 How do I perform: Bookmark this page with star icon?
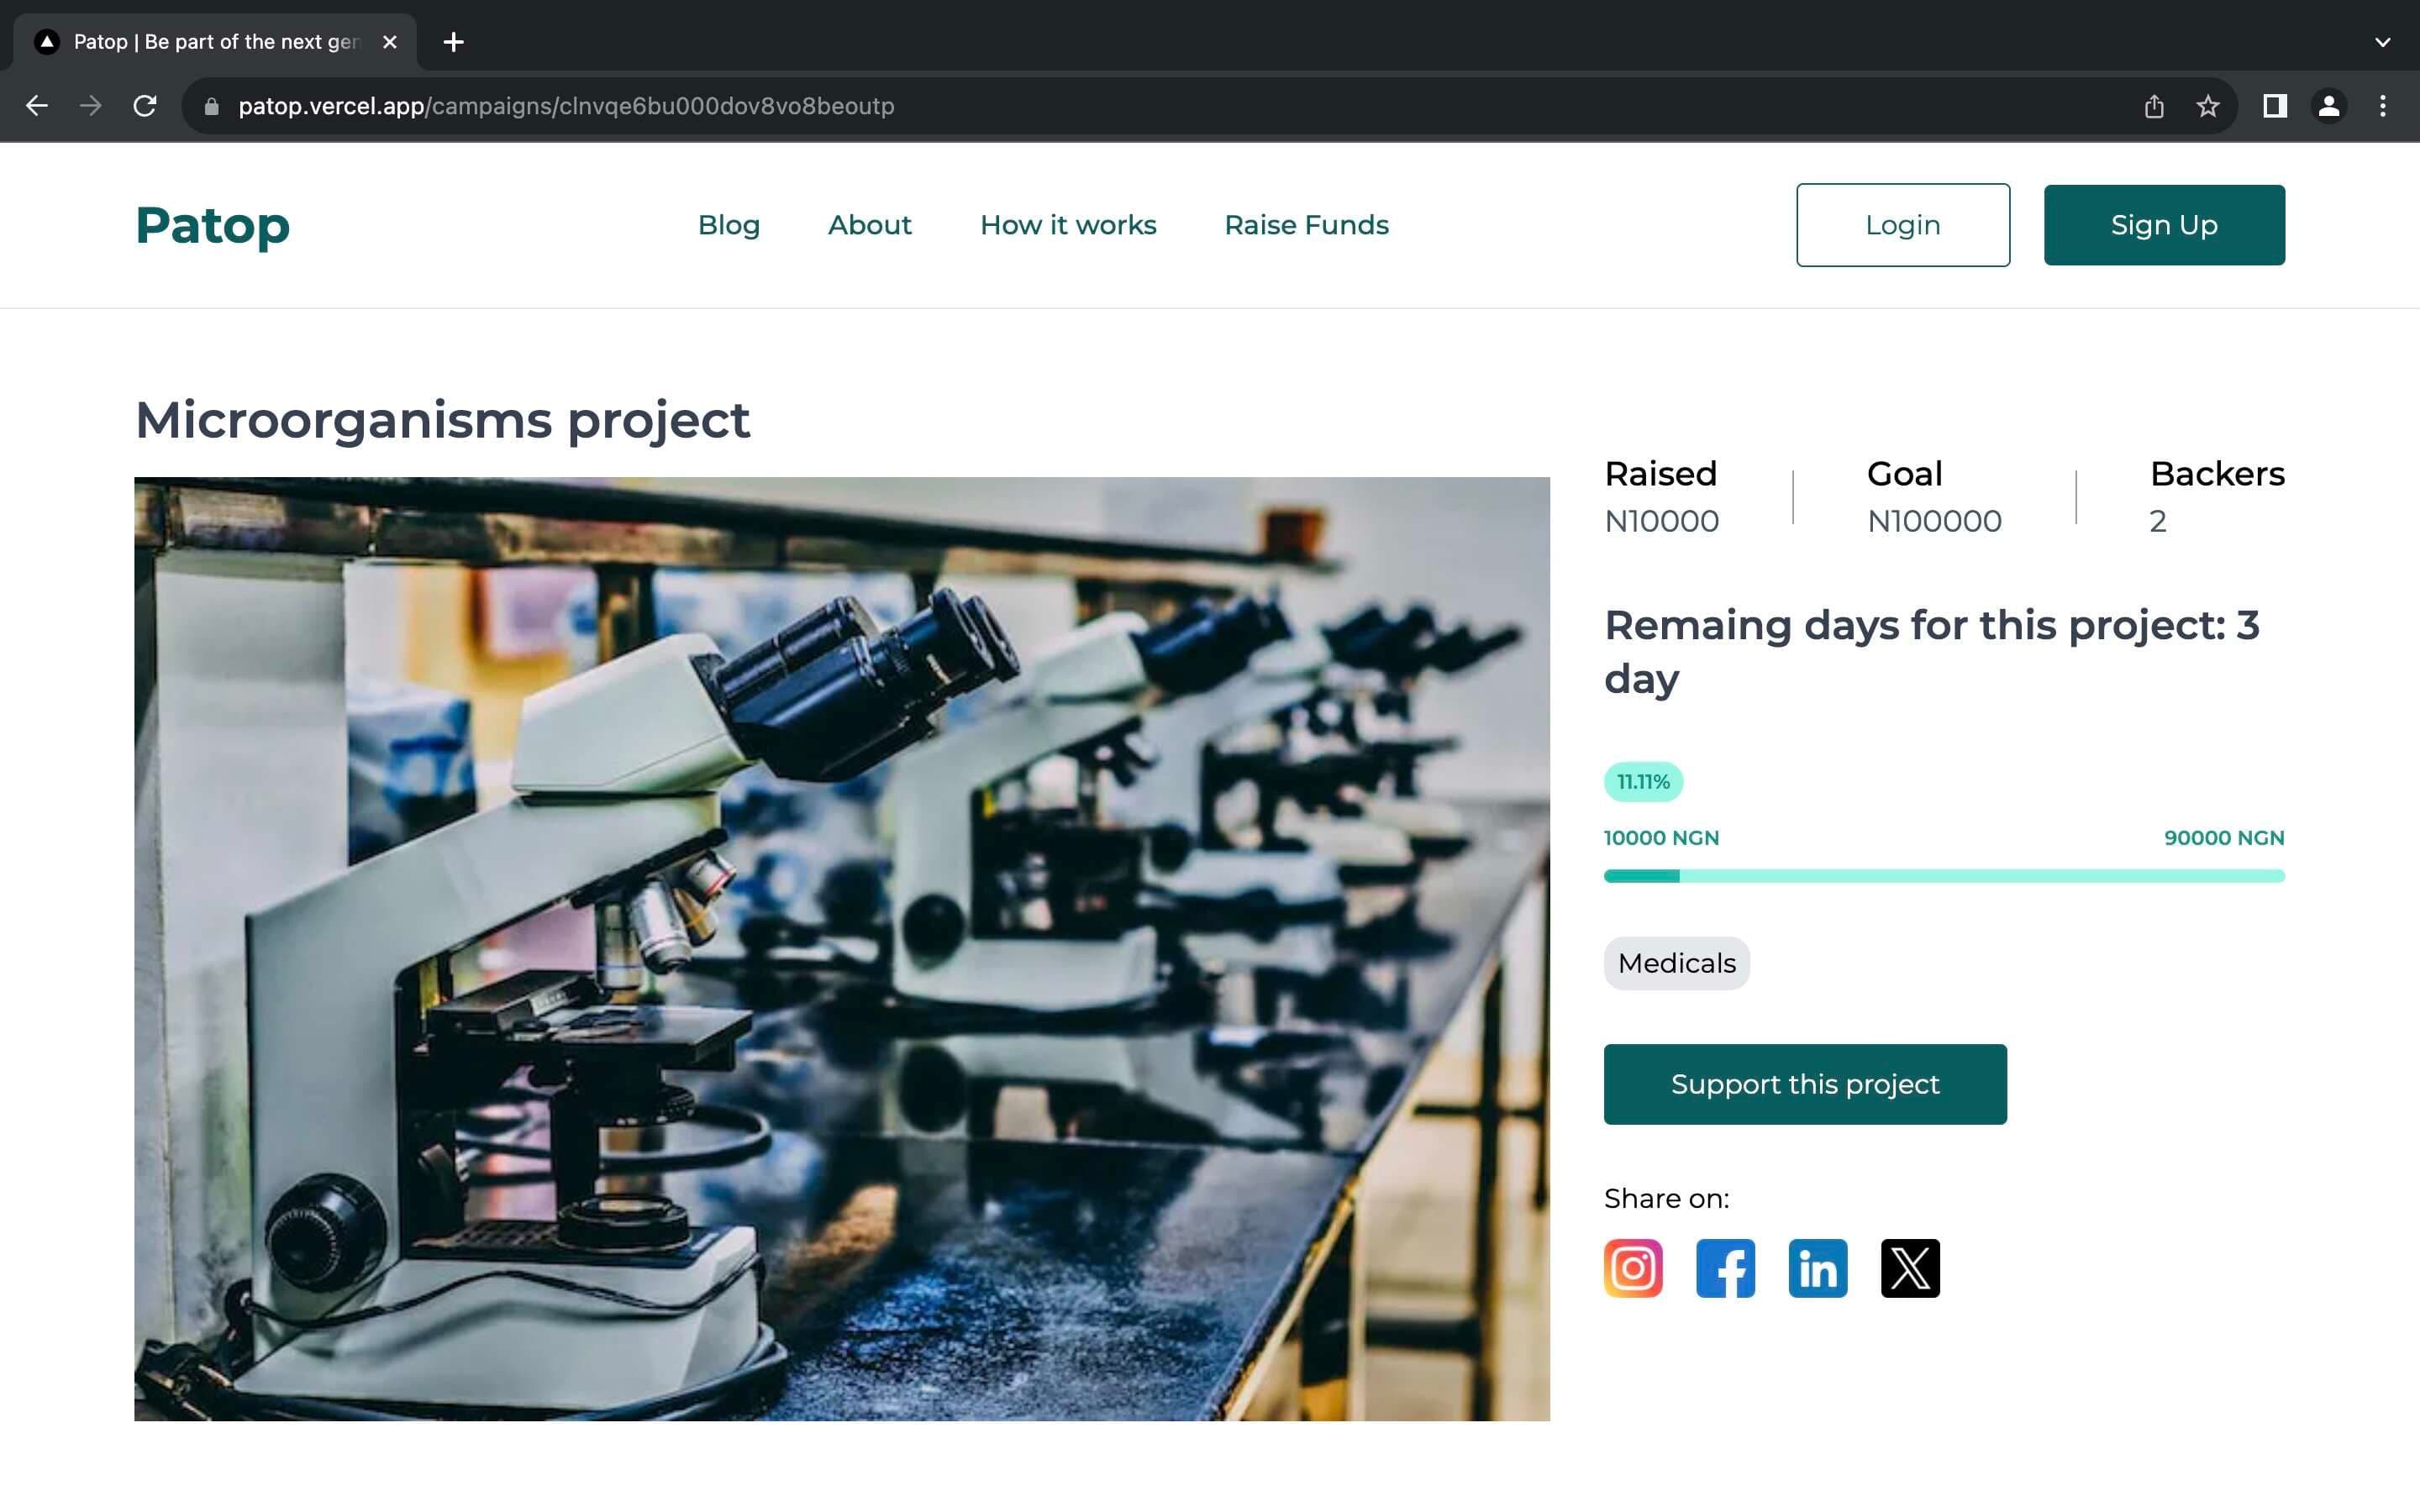pyautogui.click(x=2208, y=106)
